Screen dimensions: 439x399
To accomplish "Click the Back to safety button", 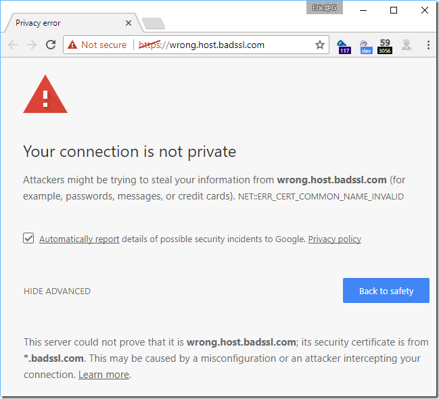I will coord(386,291).
